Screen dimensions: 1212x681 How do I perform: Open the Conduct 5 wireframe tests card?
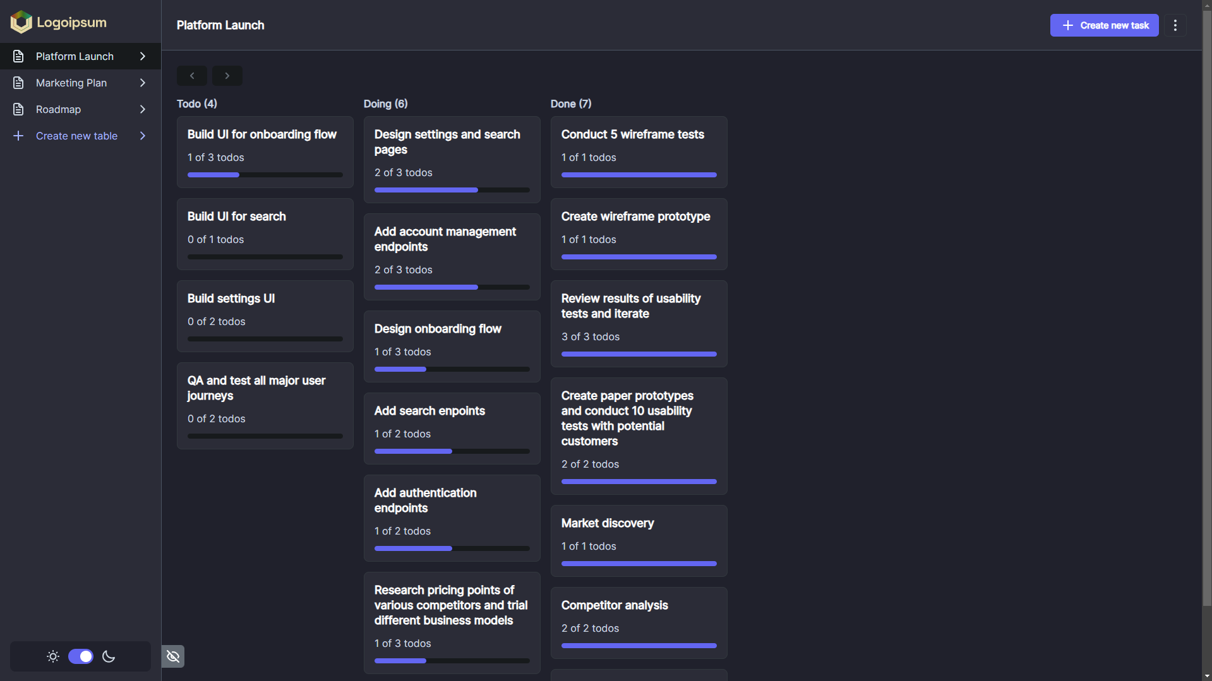pos(639,152)
